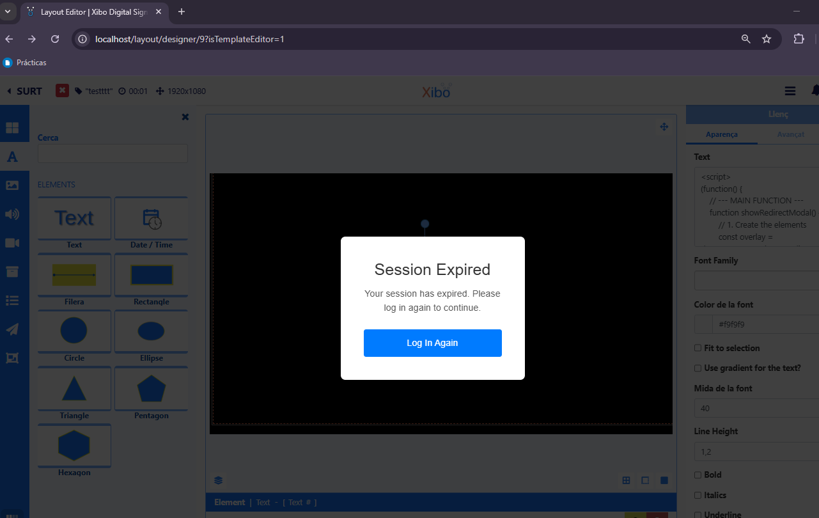Open the image library toolbox icon
819x518 pixels.
pyautogui.click(x=12, y=185)
